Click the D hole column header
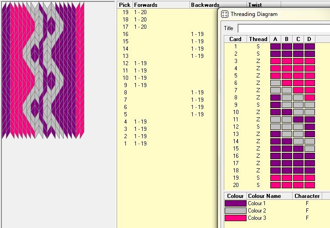This screenshot has height=228, width=330. click(x=309, y=39)
